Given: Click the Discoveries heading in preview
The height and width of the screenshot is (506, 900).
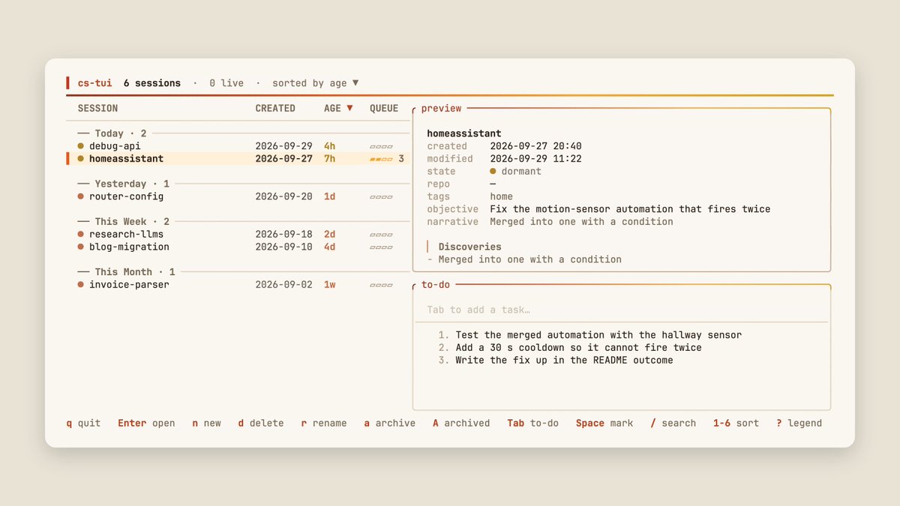Looking at the screenshot, I should (x=470, y=247).
